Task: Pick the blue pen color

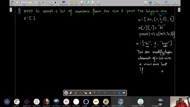Action: point(24,2)
